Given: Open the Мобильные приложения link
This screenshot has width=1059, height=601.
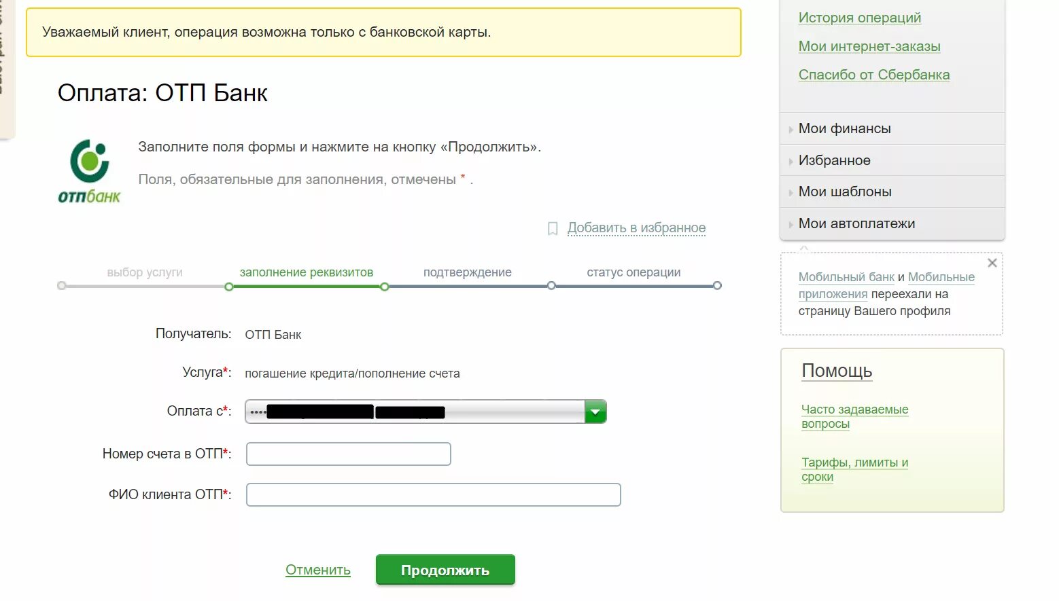Looking at the screenshot, I should pyautogui.click(x=886, y=285).
